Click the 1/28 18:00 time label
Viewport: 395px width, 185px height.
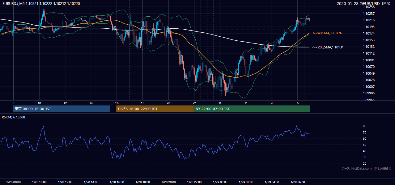tap(142, 182)
